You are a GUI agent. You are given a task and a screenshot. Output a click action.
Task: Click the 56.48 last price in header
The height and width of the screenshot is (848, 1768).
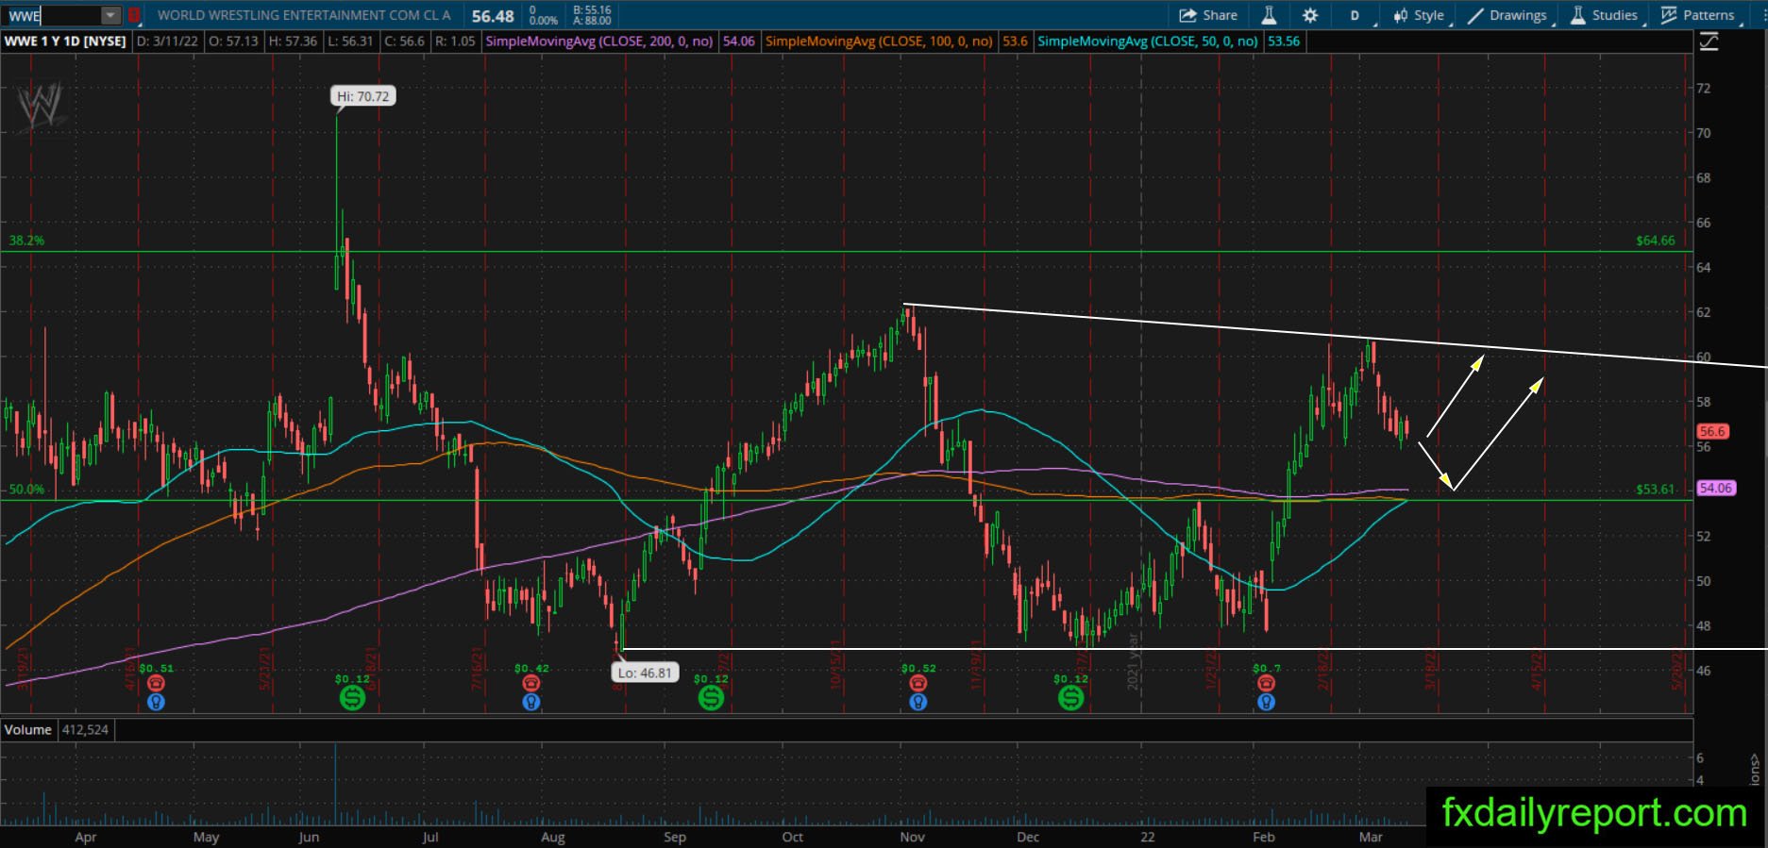click(x=493, y=16)
